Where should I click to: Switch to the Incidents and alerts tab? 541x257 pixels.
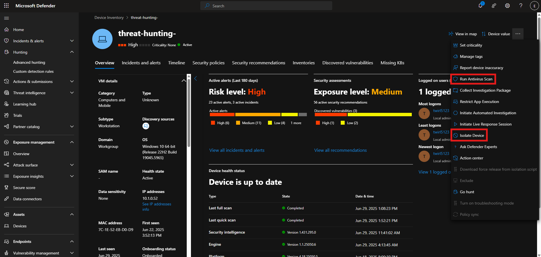point(141,63)
